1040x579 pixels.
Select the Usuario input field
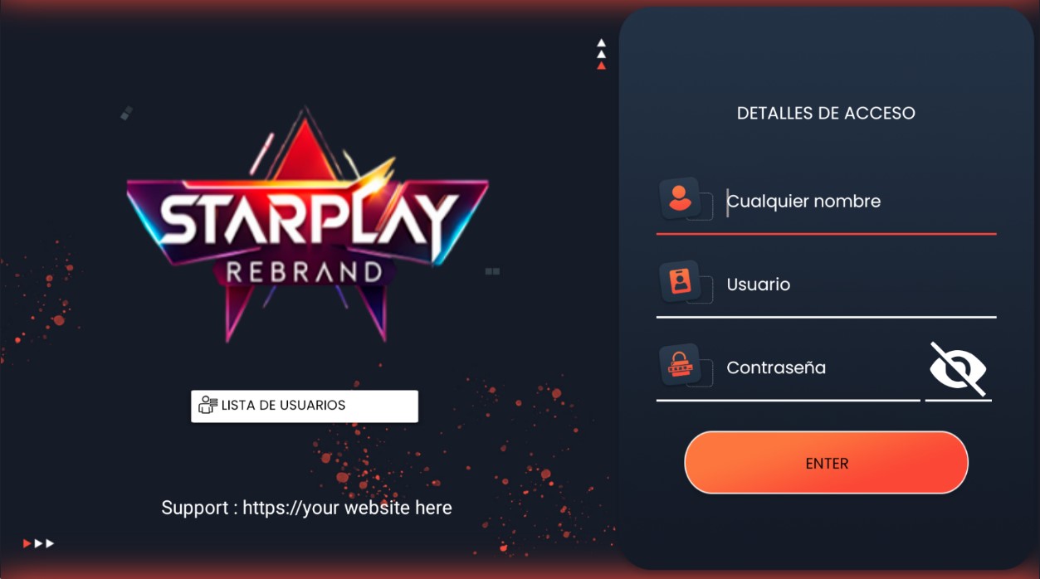pos(859,285)
